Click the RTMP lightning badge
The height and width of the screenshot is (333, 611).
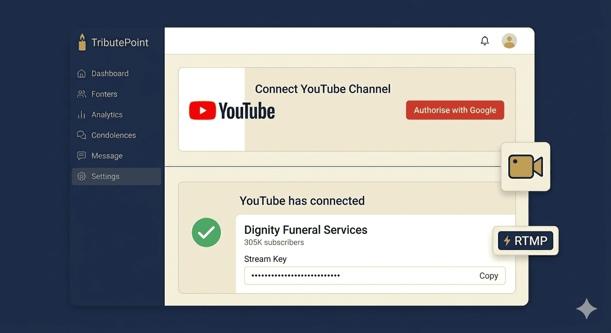coord(526,241)
